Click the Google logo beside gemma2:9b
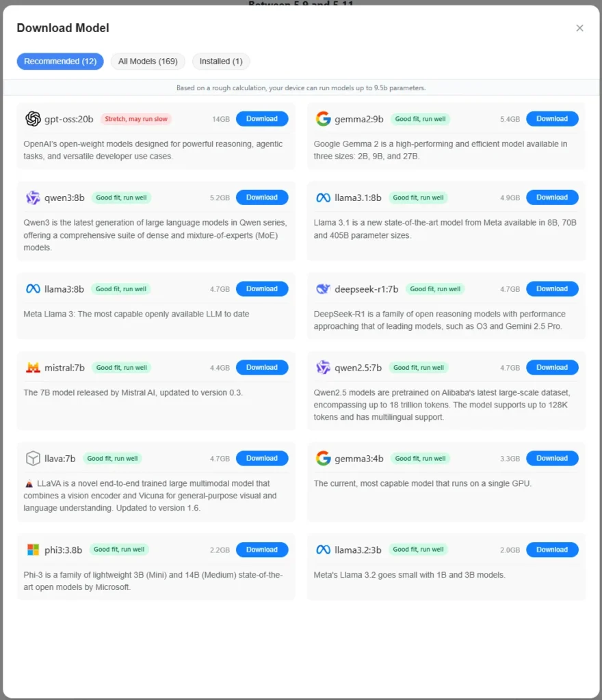This screenshot has height=700, width=602. (x=323, y=119)
